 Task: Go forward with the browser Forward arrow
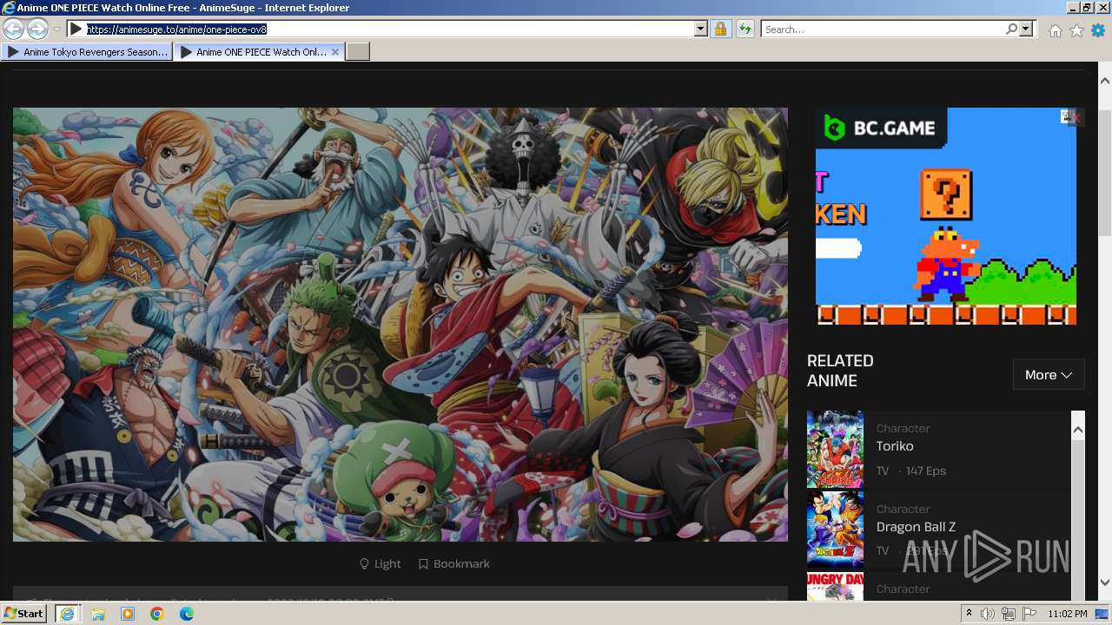tap(37, 30)
